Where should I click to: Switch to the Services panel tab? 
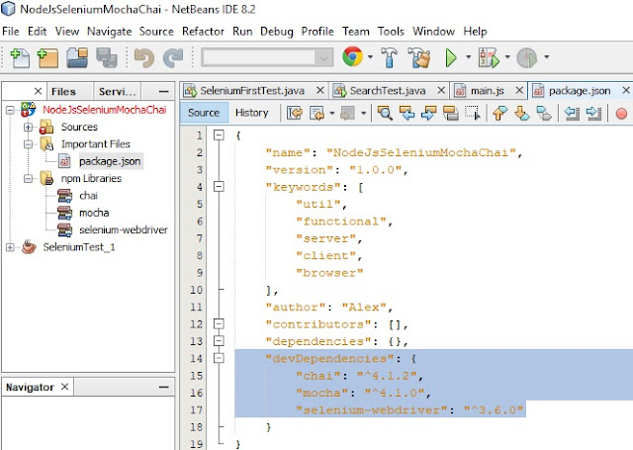pyautogui.click(x=117, y=92)
